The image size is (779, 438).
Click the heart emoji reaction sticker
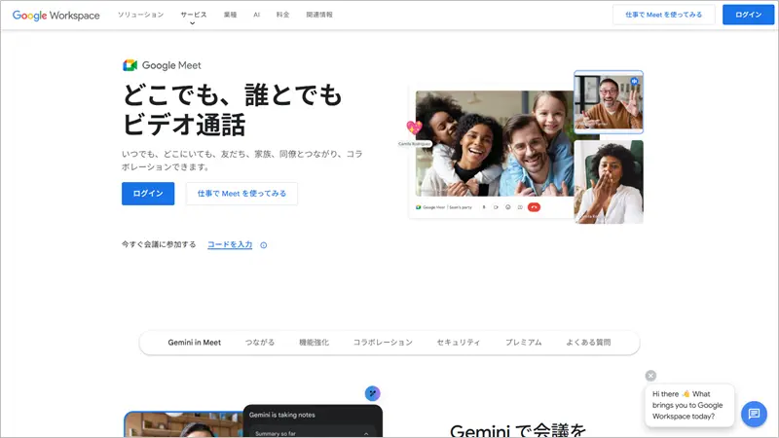(x=414, y=128)
